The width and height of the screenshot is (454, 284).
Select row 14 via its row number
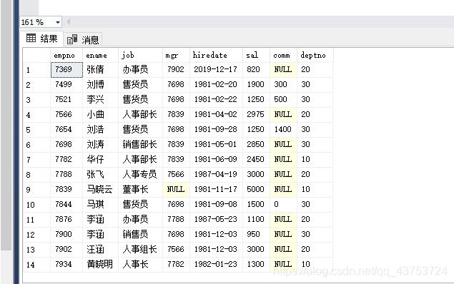pyautogui.click(x=36, y=265)
